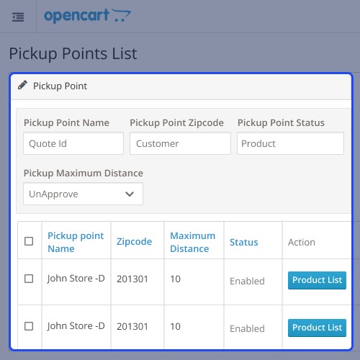The image size is (360, 360).
Task: Sort by Pickup point Name column
Action: point(76,242)
